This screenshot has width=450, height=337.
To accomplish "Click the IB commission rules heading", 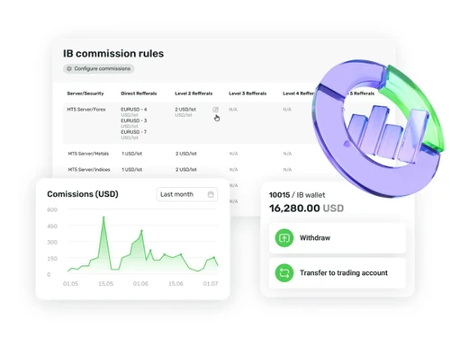I will [113, 54].
